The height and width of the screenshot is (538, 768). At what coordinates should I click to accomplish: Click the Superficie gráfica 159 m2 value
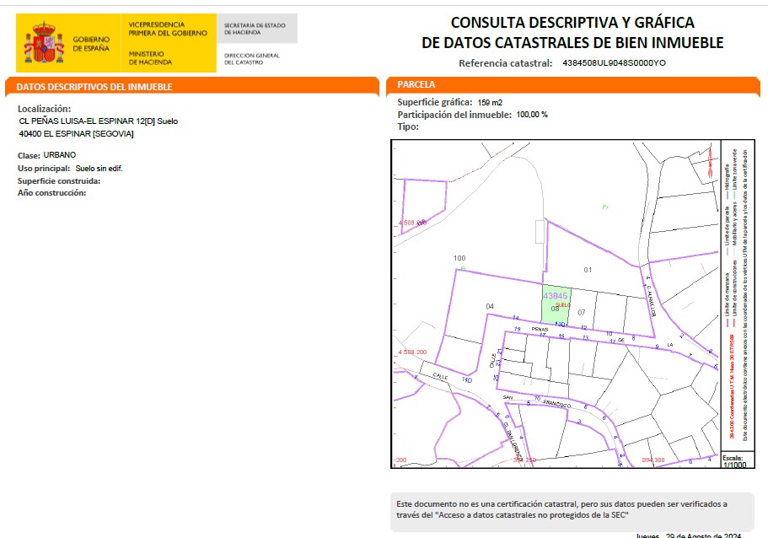490,102
